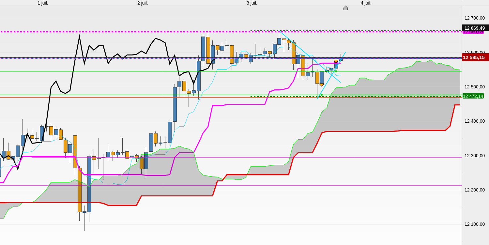This screenshot has height=245, width=489.
Task: Select the thin magenta horizontal line near 12 200
Action: click(x=231, y=185)
